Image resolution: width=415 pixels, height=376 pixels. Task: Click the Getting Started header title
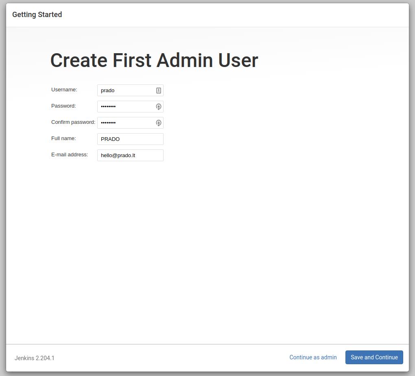[37, 15]
